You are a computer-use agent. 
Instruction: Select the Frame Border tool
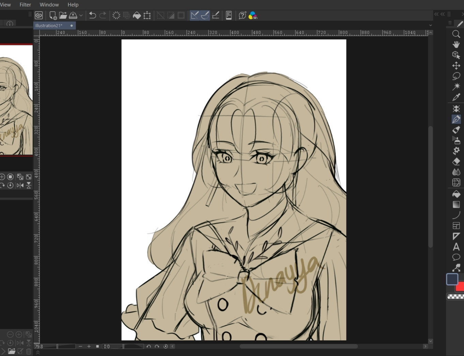456,226
